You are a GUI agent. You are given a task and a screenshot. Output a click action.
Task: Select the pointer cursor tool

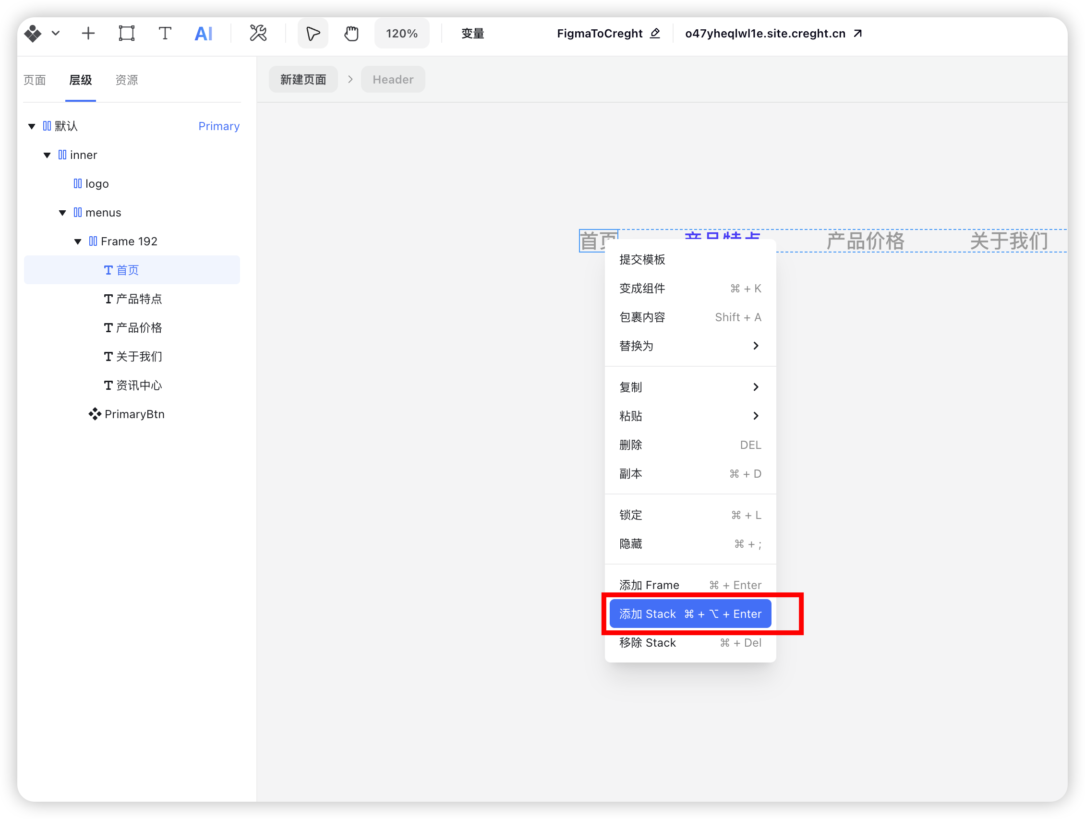point(313,33)
